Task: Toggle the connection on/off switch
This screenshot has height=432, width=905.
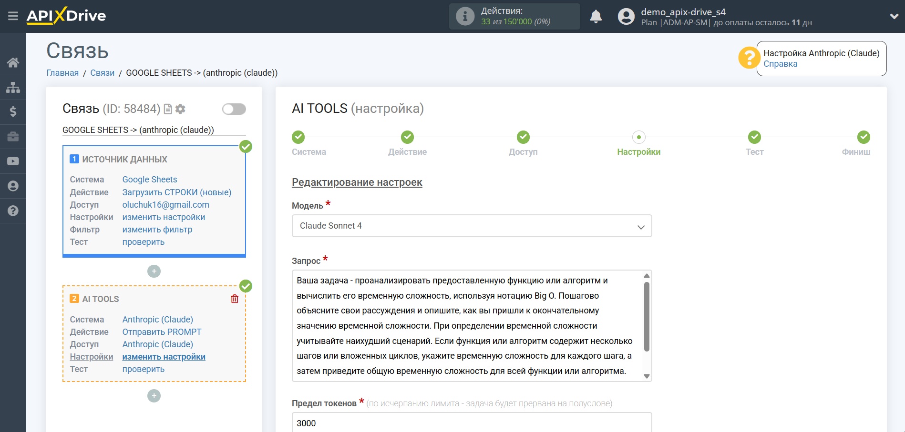Action: pos(234,109)
